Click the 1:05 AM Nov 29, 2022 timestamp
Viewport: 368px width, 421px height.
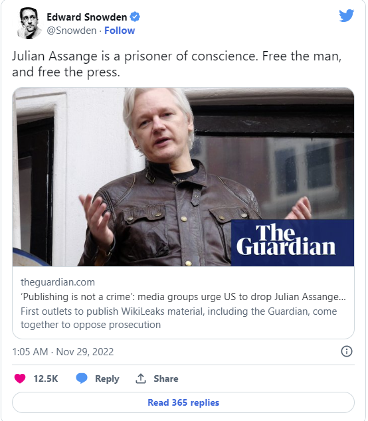click(x=63, y=351)
